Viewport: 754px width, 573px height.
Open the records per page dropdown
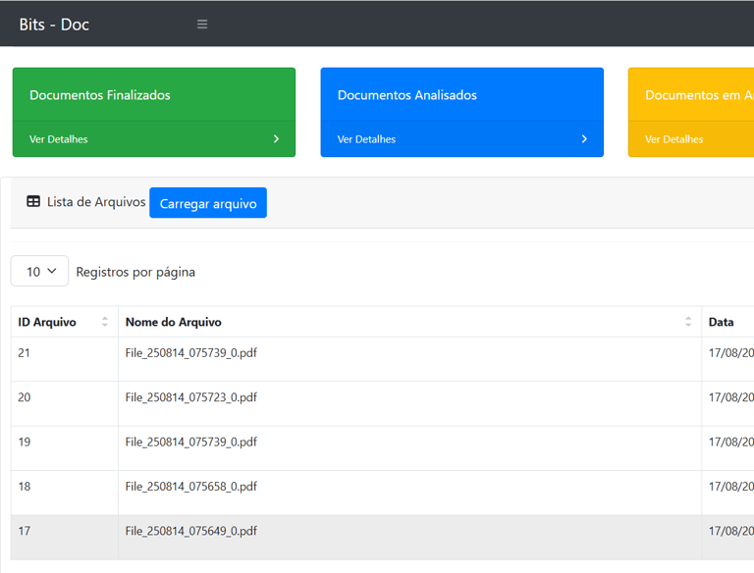click(x=40, y=272)
